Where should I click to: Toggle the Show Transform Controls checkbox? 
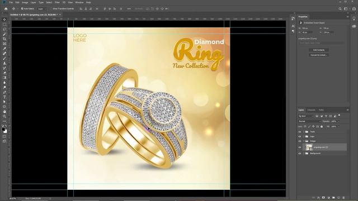click(51, 9)
